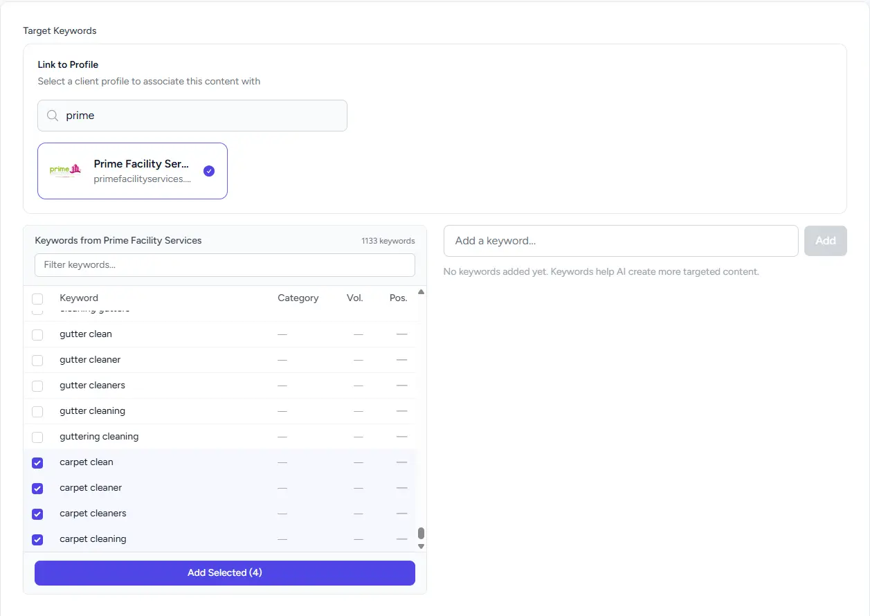Click the 'guttering cleaning' keyword text
The width and height of the screenshot is (870, 616).
click(x=99, y=436)
